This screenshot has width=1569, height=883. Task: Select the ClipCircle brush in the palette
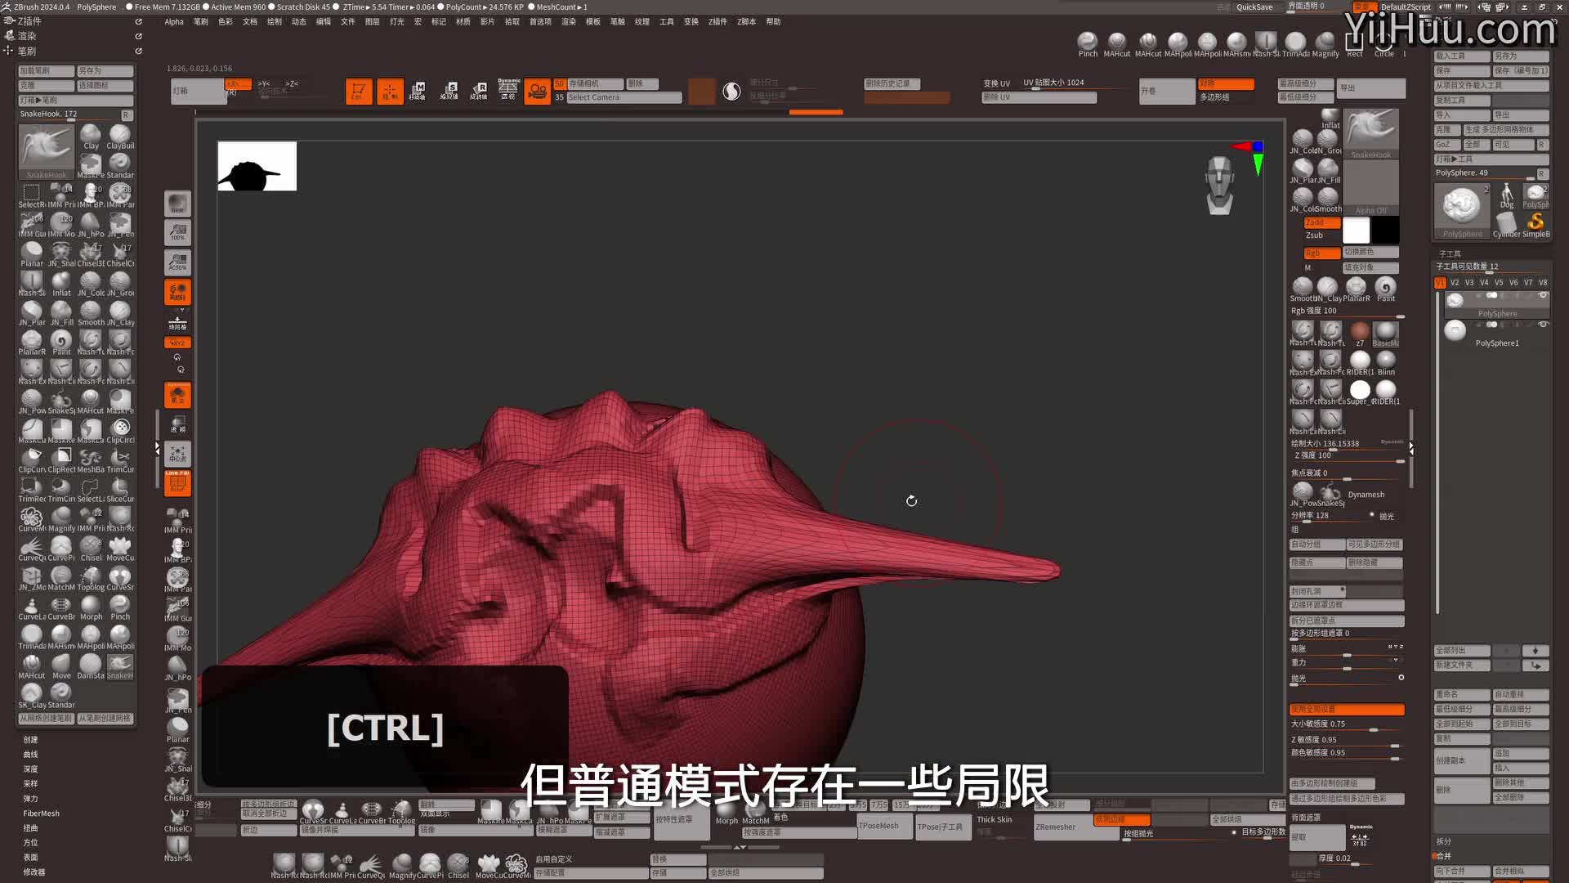(x=121, y=427)
